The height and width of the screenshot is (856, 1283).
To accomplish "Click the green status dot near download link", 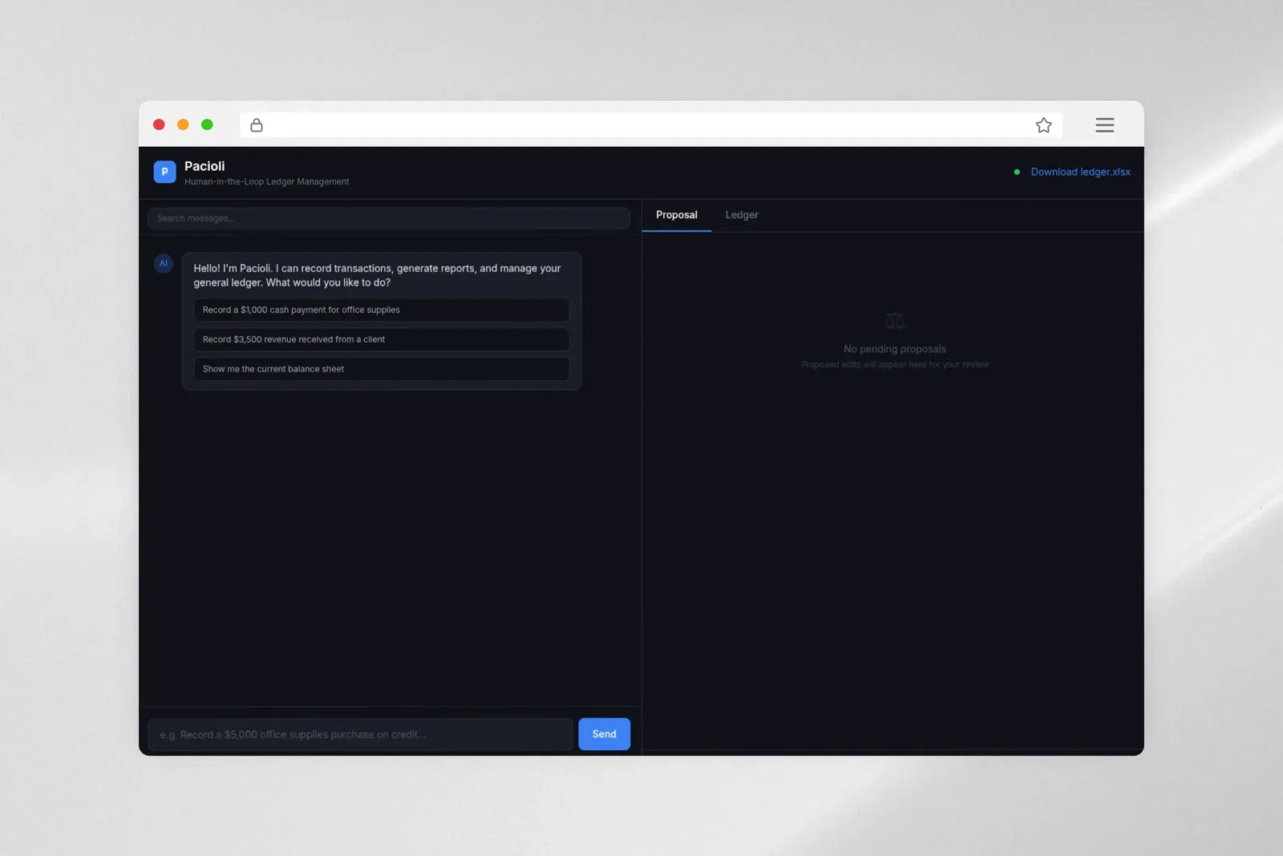I will point(1017,172).
